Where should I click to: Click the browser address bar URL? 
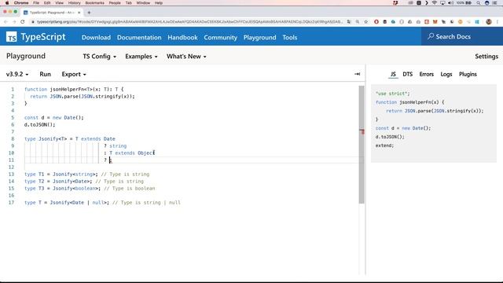(x=189, y=22)
